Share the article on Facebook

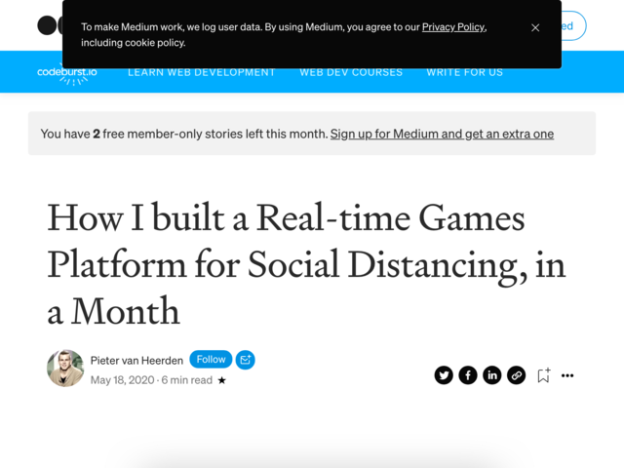click(x=468, y=375)
